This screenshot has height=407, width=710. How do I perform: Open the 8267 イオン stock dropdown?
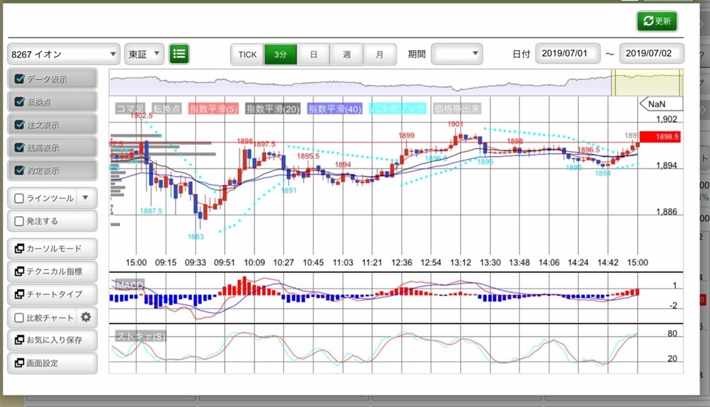point(64,54)
